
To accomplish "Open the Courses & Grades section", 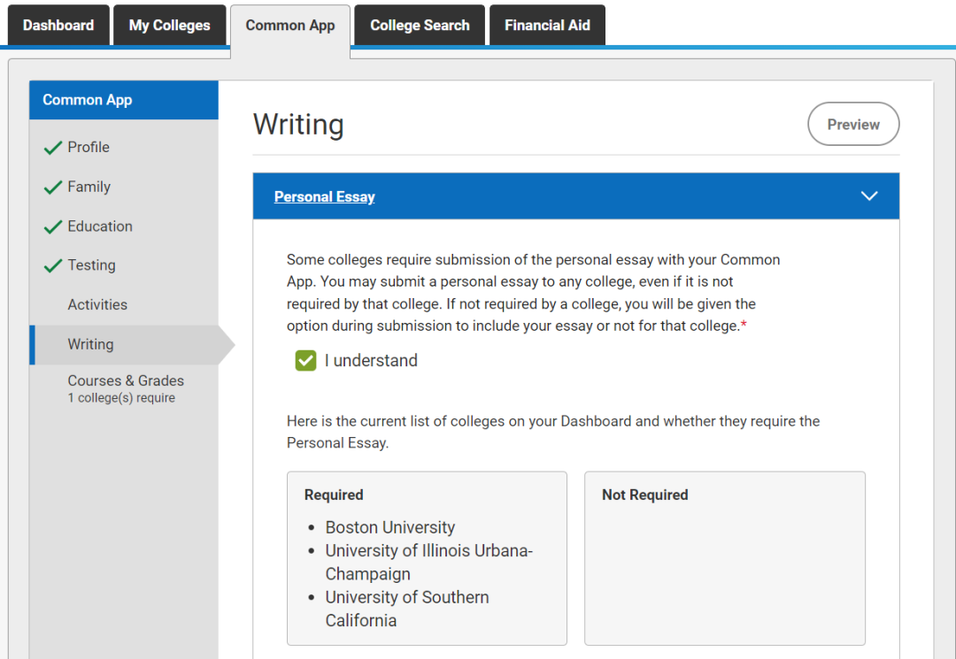I will (x=126, y=380).
